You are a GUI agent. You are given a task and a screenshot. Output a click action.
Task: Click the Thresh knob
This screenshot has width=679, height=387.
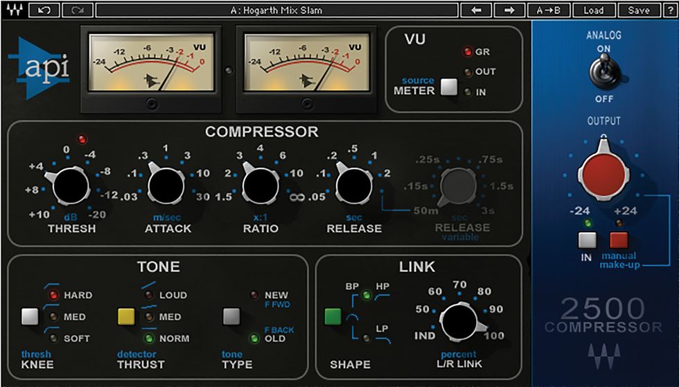coord(70,187)
